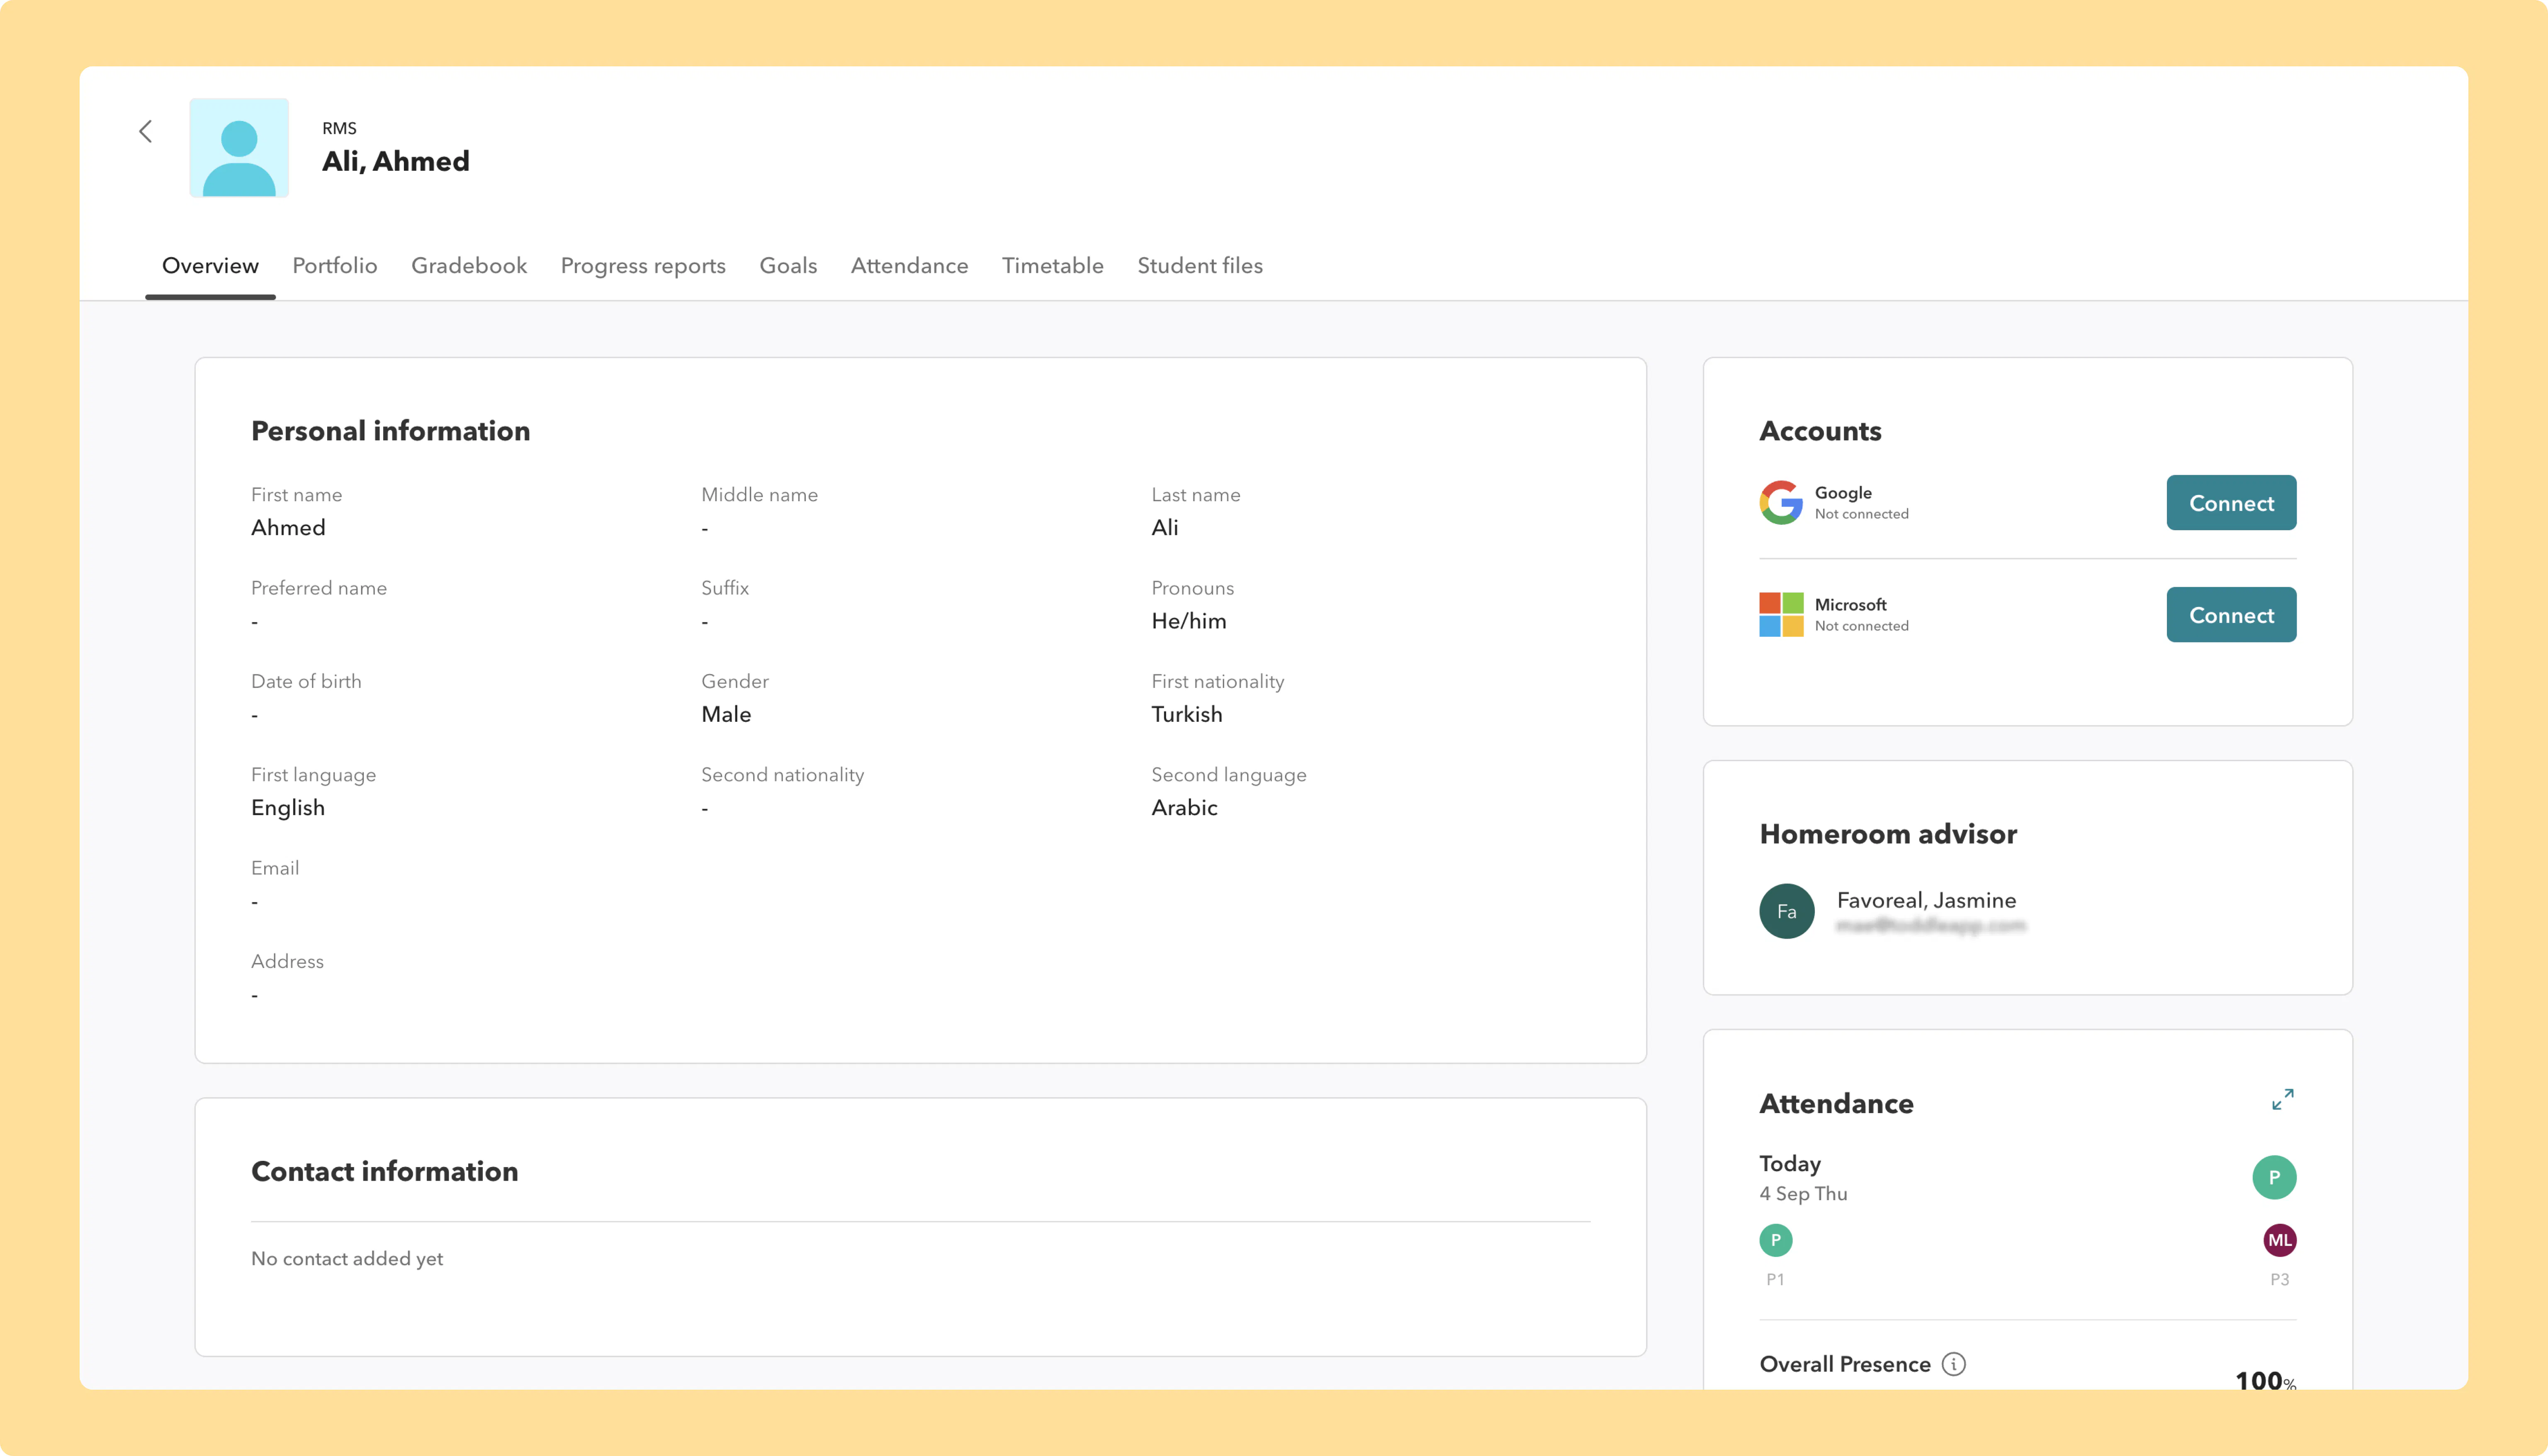Click the Microsoft Not connected status
The image size is (2548, 1456).
pos(1862,626)
